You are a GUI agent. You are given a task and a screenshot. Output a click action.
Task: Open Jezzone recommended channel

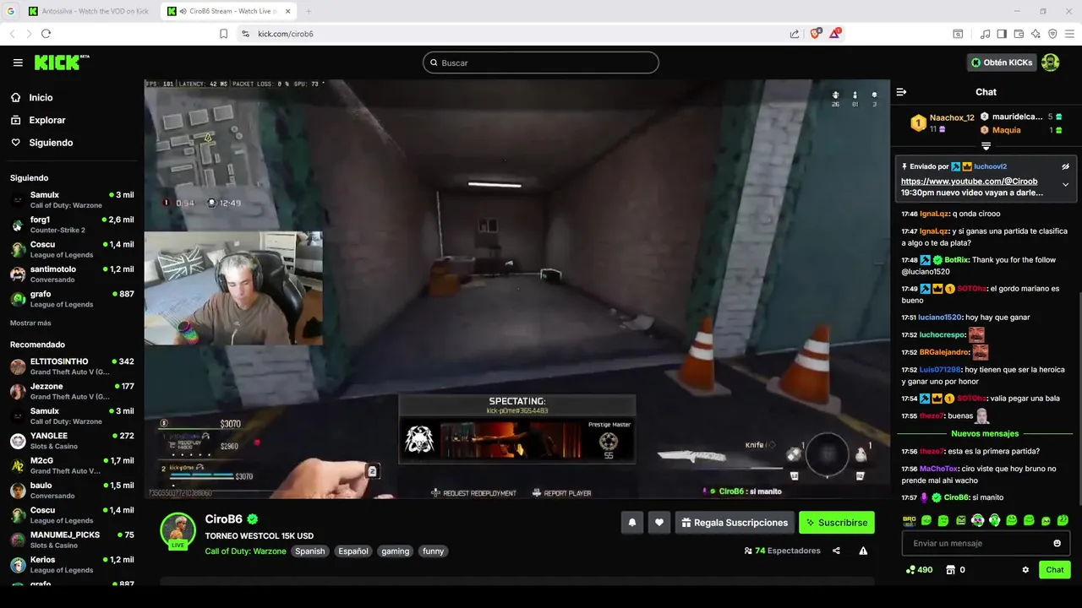(x=72, y=391)
